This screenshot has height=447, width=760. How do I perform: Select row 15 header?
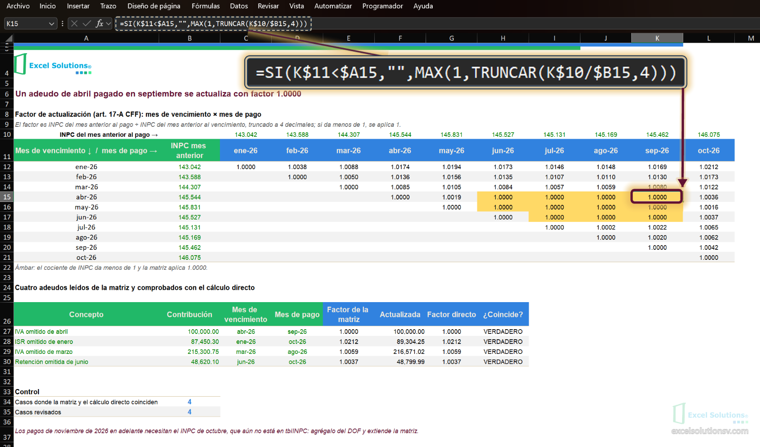[x=7, y=197]
